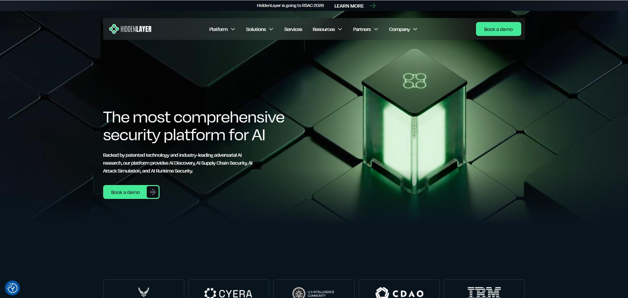628x298 pixels.
Task: Expand the Company dropdown
Action: point(415,29)
